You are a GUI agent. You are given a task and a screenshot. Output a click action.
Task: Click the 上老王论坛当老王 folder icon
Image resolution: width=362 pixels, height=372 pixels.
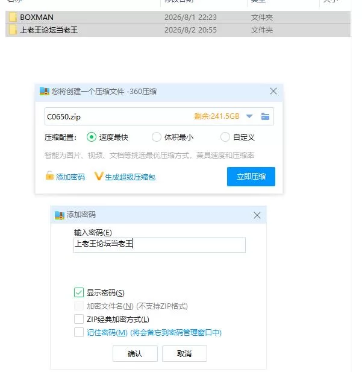point(13,30)
